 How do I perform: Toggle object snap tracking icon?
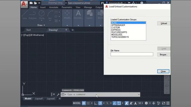tap(115, 103)
